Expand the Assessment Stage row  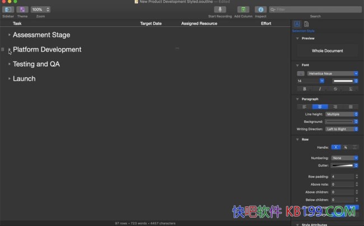pyautogui.click(x=10, y=35)
